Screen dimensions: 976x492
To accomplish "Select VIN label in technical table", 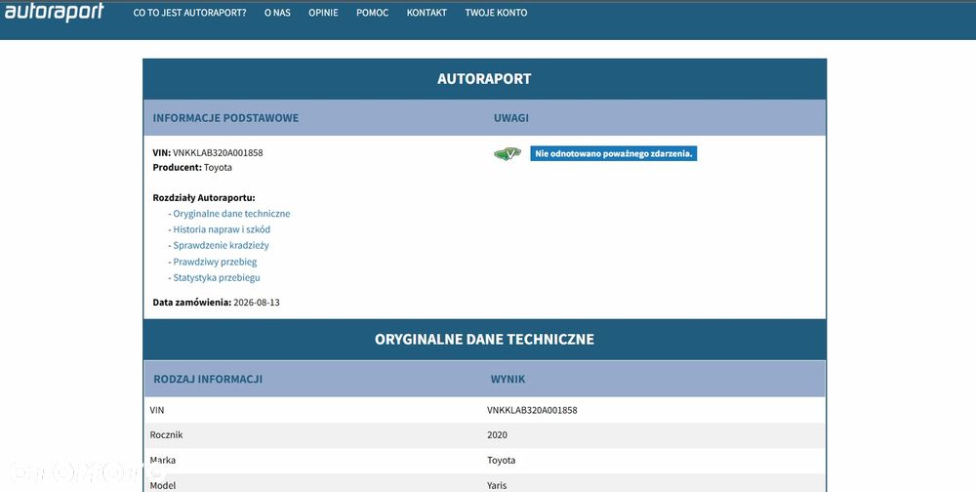I will tap(157, 410).
